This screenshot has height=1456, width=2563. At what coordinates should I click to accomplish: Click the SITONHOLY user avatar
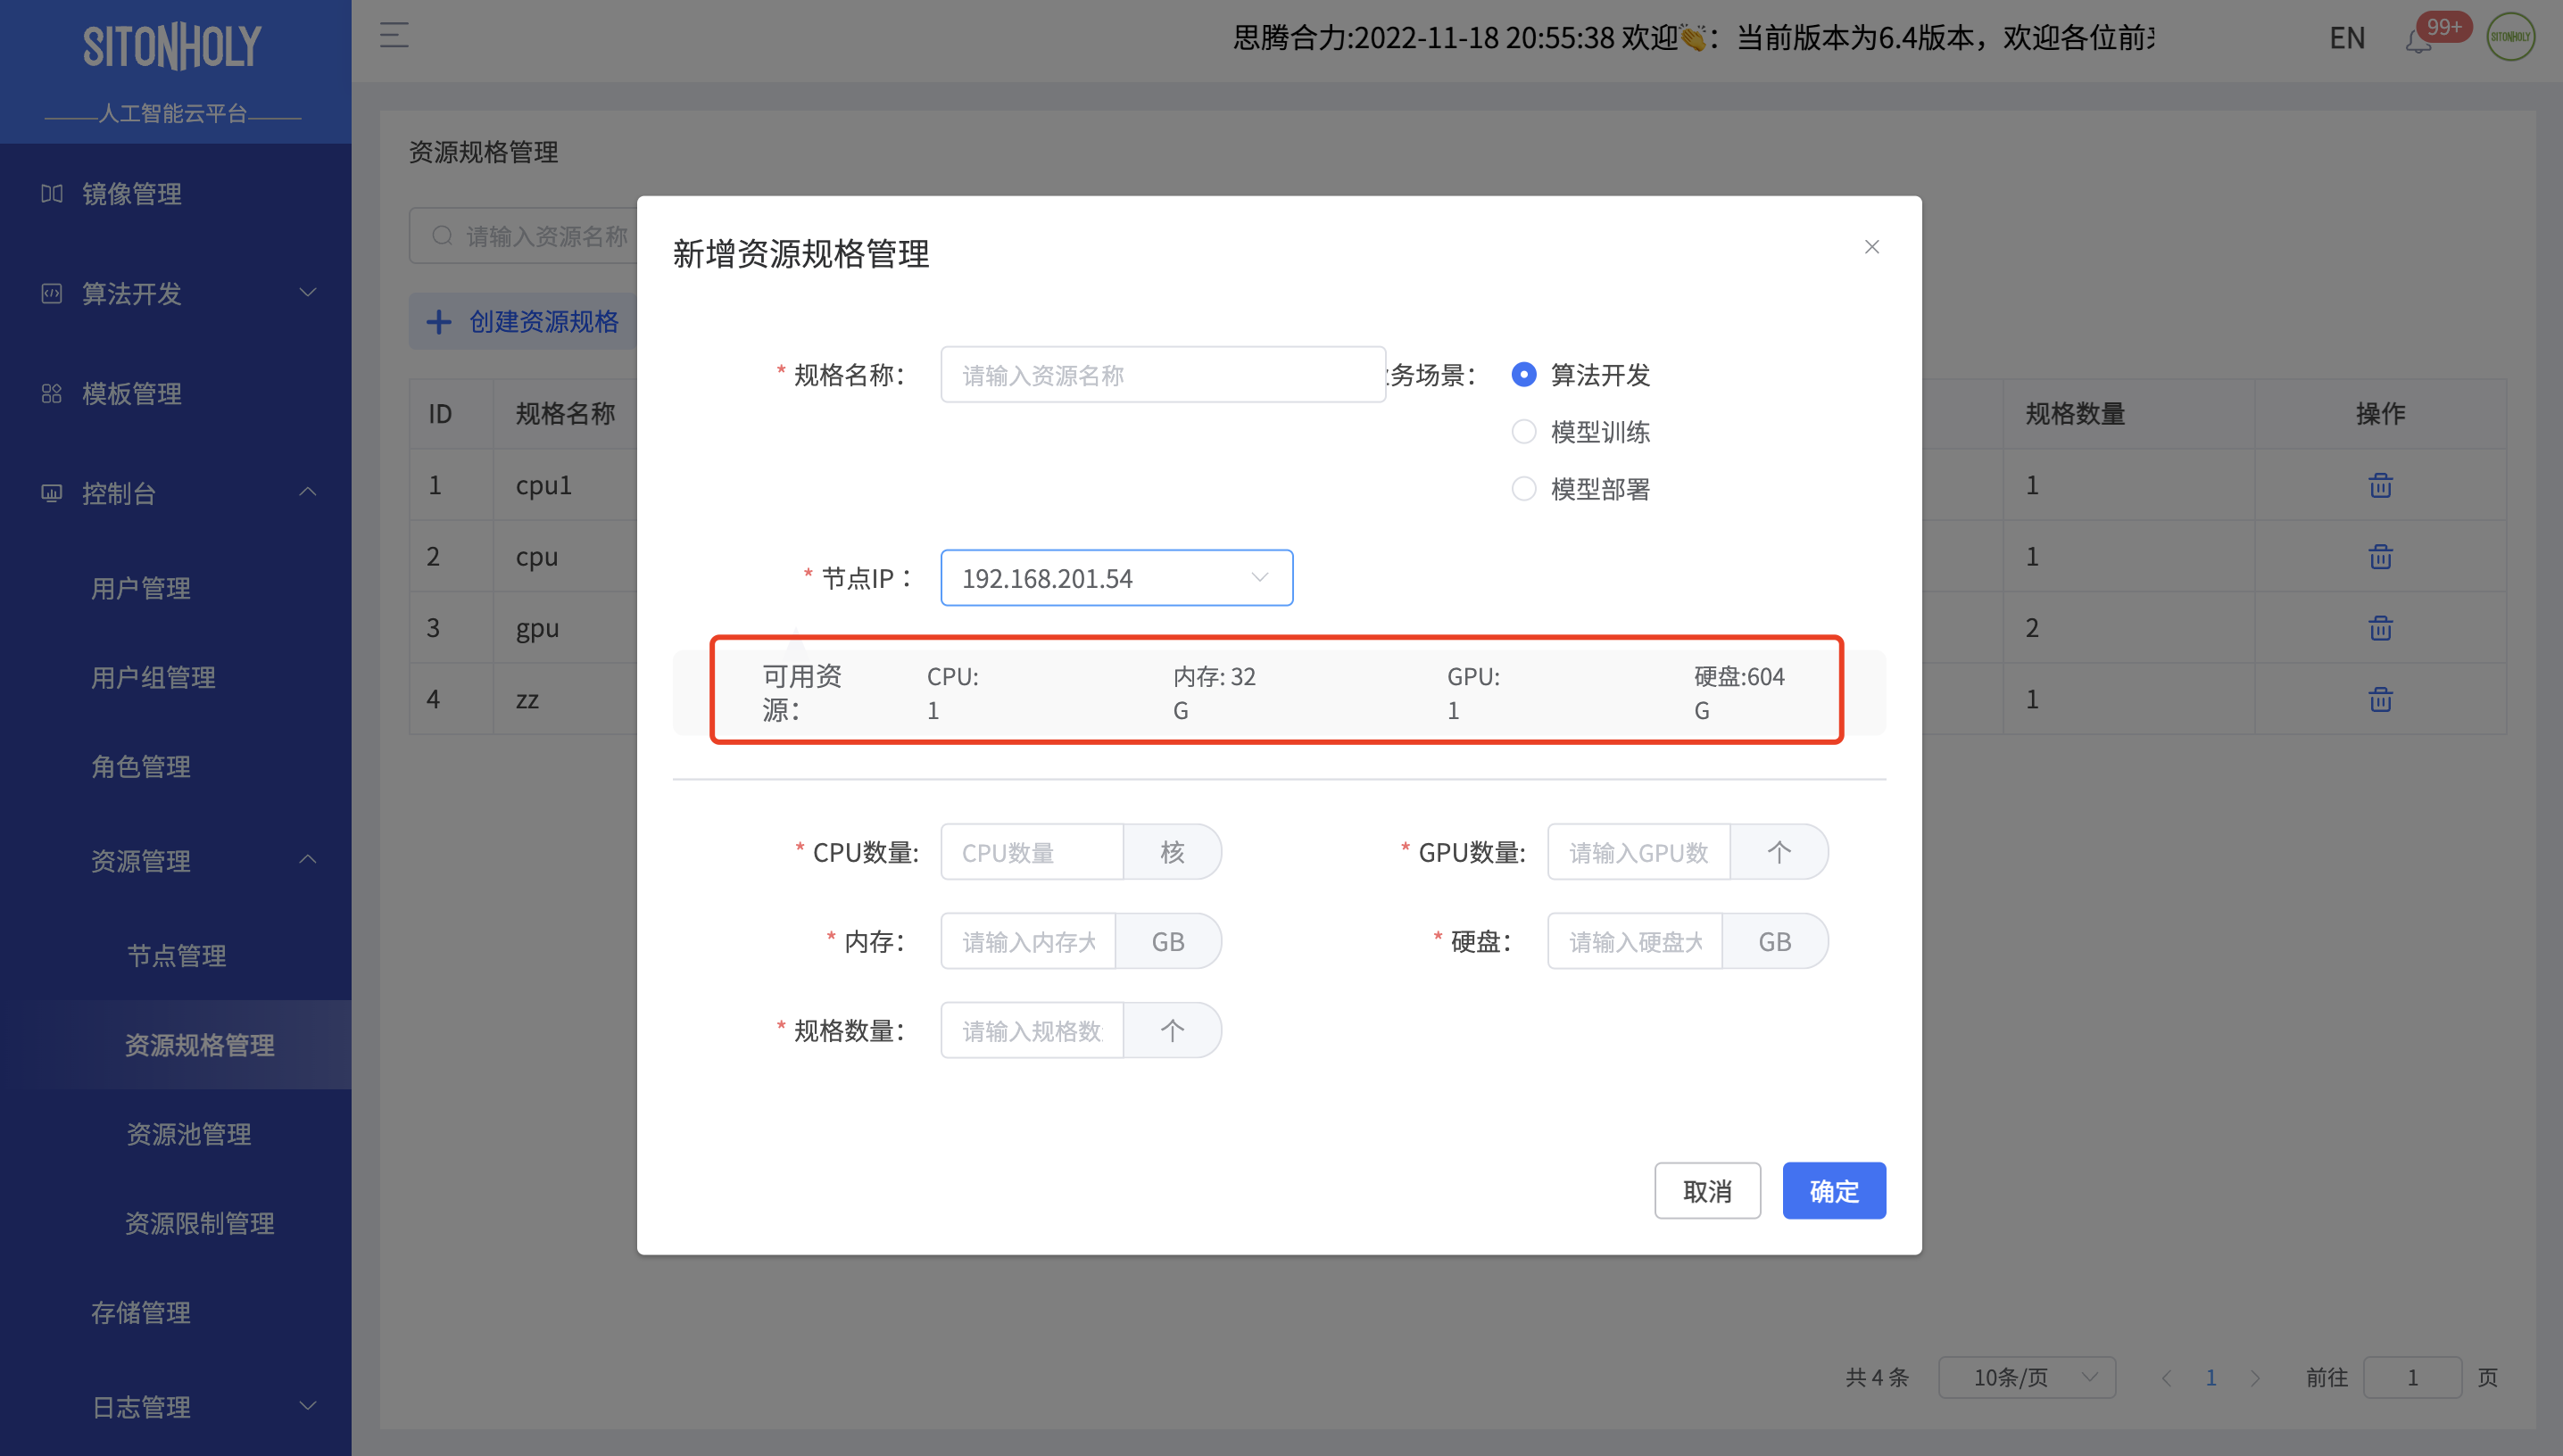coord(2510,37)
